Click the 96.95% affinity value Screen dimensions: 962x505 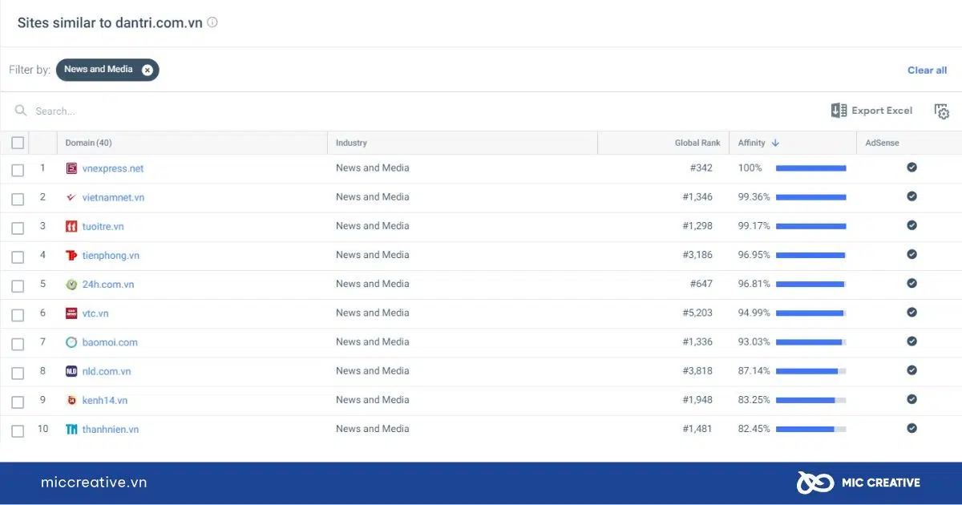tap(754, 255)
